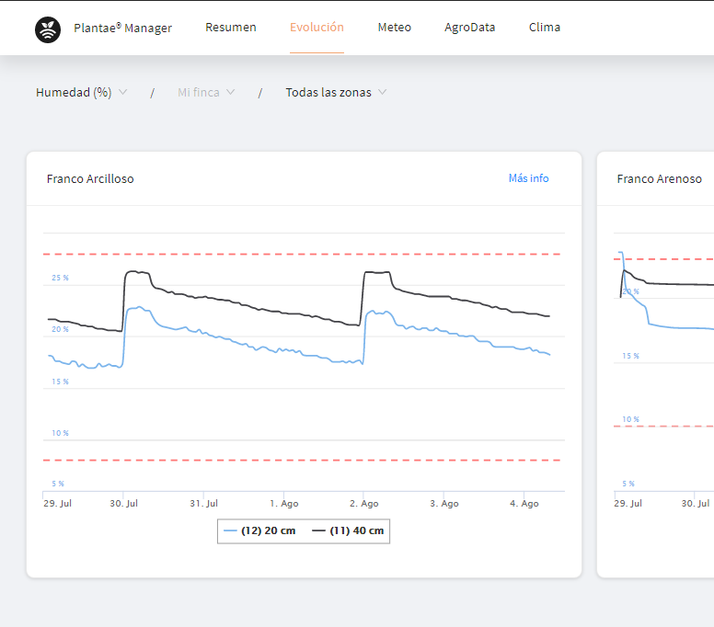This screenshot has height=627, width=714.
Task: Go to the AgroData tab
Action: coord(469,28)
